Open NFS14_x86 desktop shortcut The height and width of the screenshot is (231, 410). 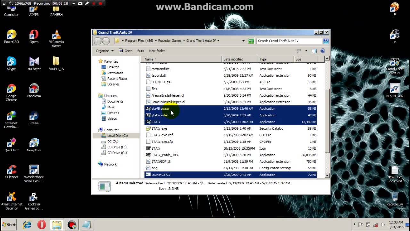(395, 91)
